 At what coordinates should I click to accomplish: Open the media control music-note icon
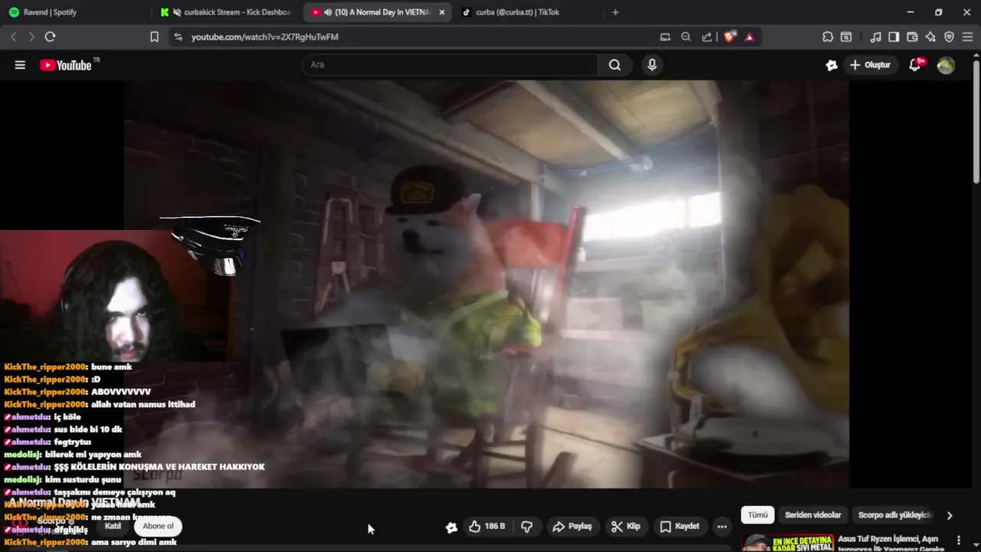[x=875, y=37]
